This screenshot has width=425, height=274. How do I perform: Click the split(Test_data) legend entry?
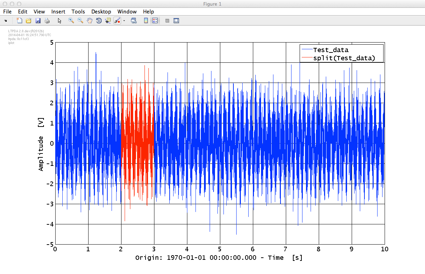[344, 58]
